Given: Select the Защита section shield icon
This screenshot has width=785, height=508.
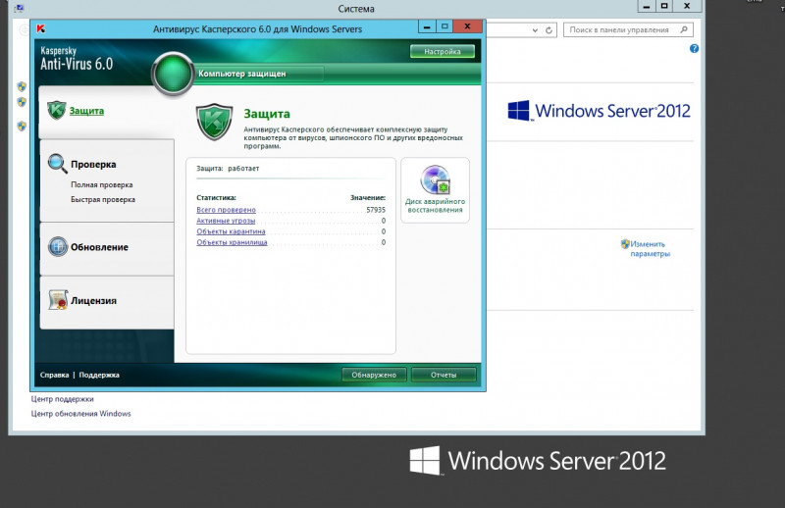Looking at the screenshot, I should [x=57, y=111].
